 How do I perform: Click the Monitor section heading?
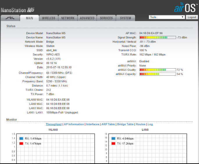(x=12, y=120)
